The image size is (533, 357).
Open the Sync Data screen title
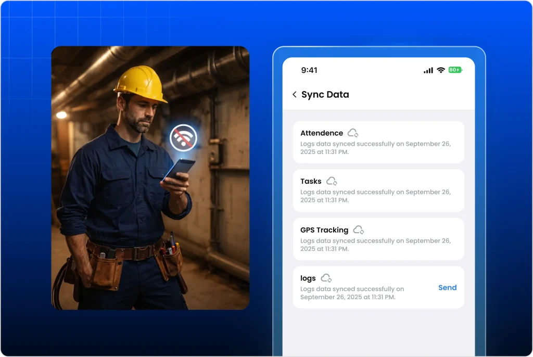point(325,94)
